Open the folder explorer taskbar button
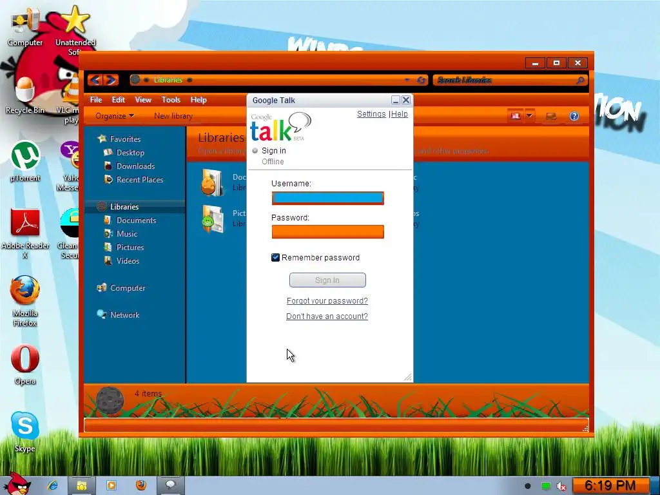Viewport: 660px width, 495px height. point(82,485)
